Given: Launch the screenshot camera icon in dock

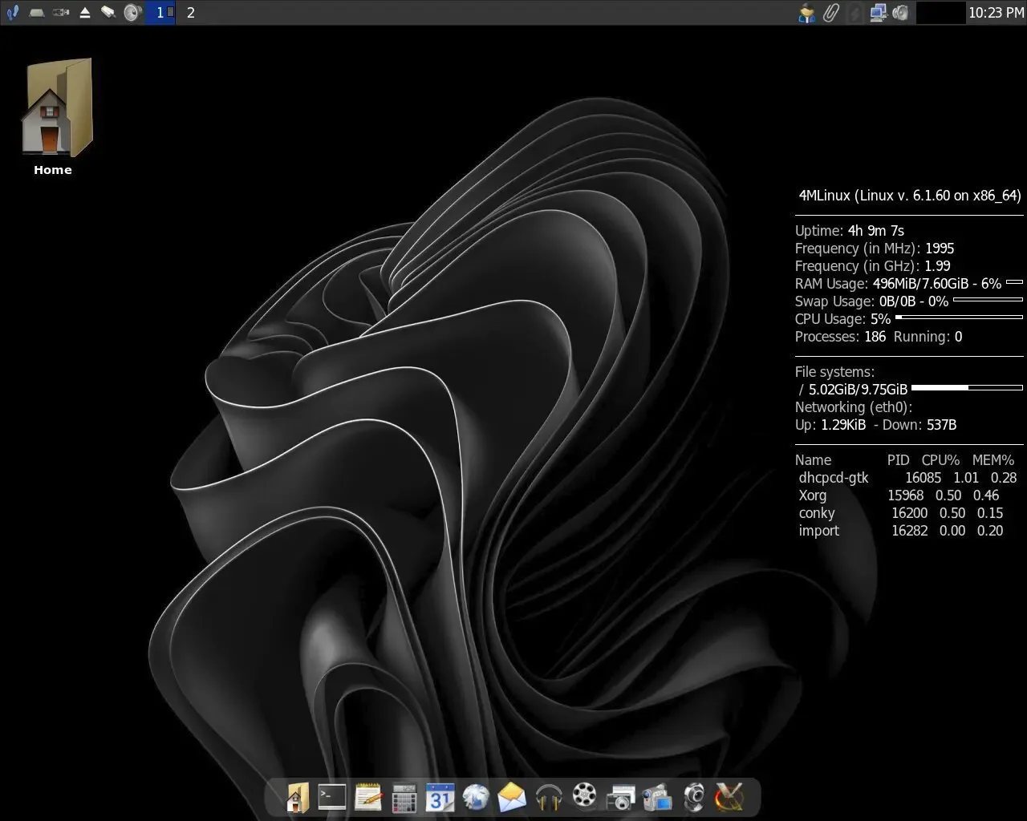Looking at the screenshot, I should 621,798.
